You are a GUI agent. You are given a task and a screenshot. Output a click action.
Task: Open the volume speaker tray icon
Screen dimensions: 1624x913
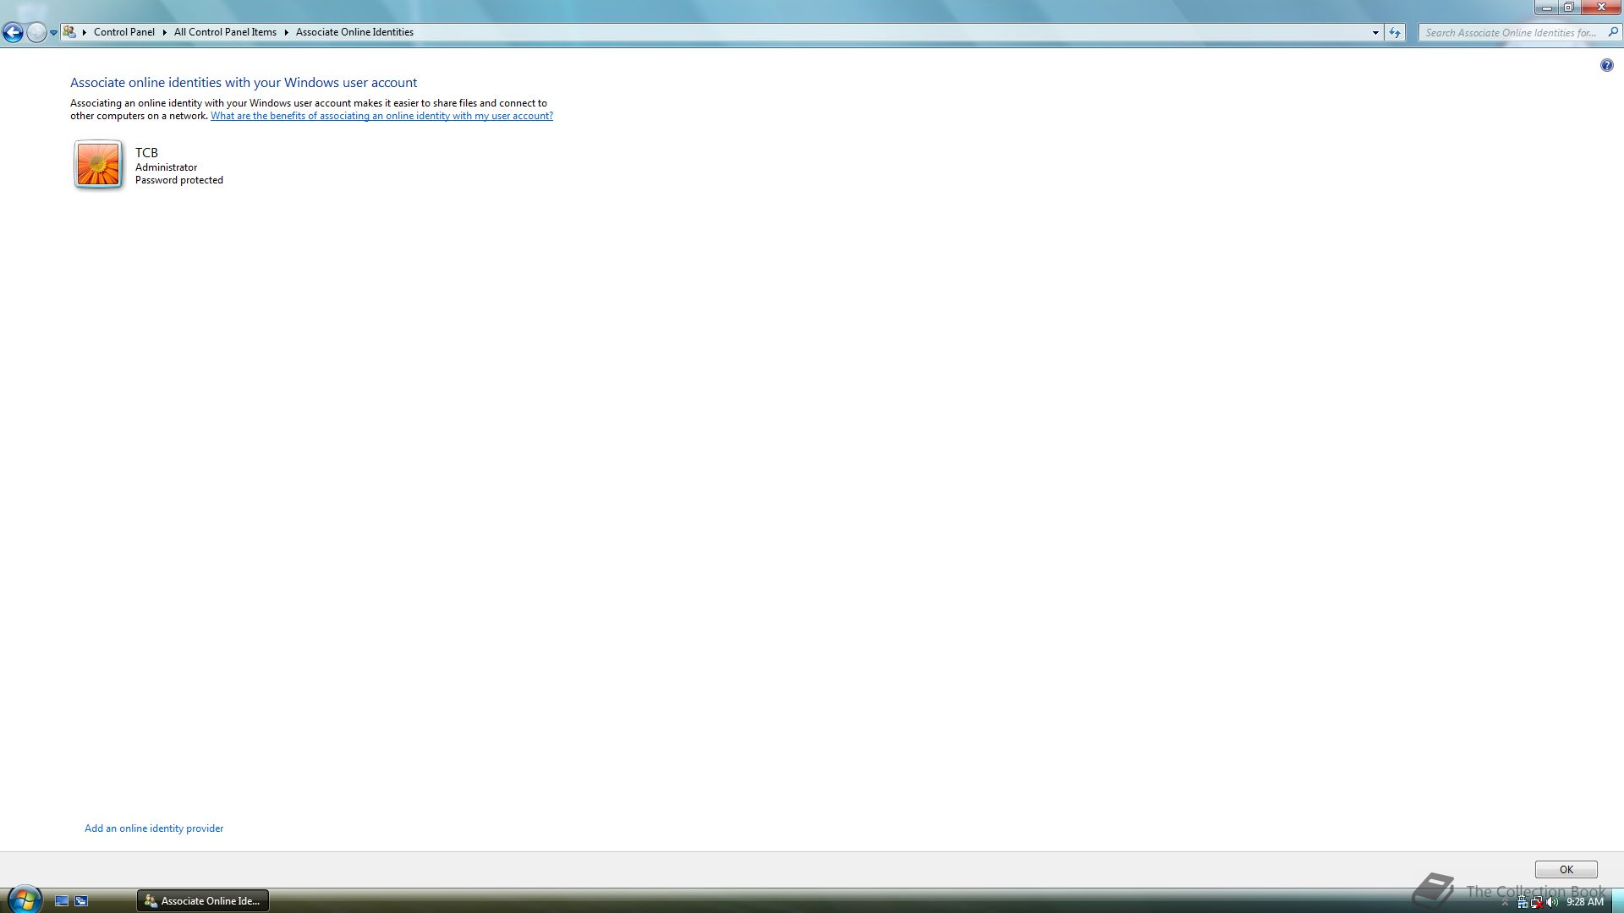pyautogui.click(x=1552, y=903)
